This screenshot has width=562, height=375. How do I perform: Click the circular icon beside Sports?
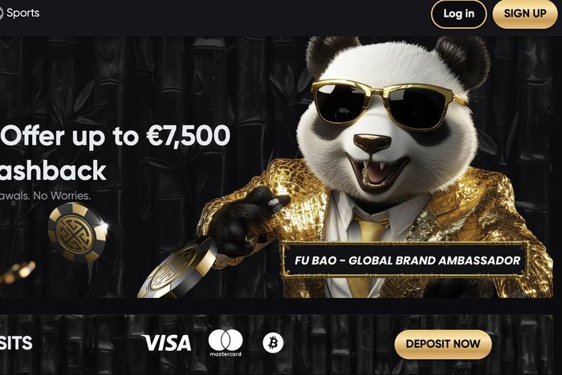click(x=1, y=14)
